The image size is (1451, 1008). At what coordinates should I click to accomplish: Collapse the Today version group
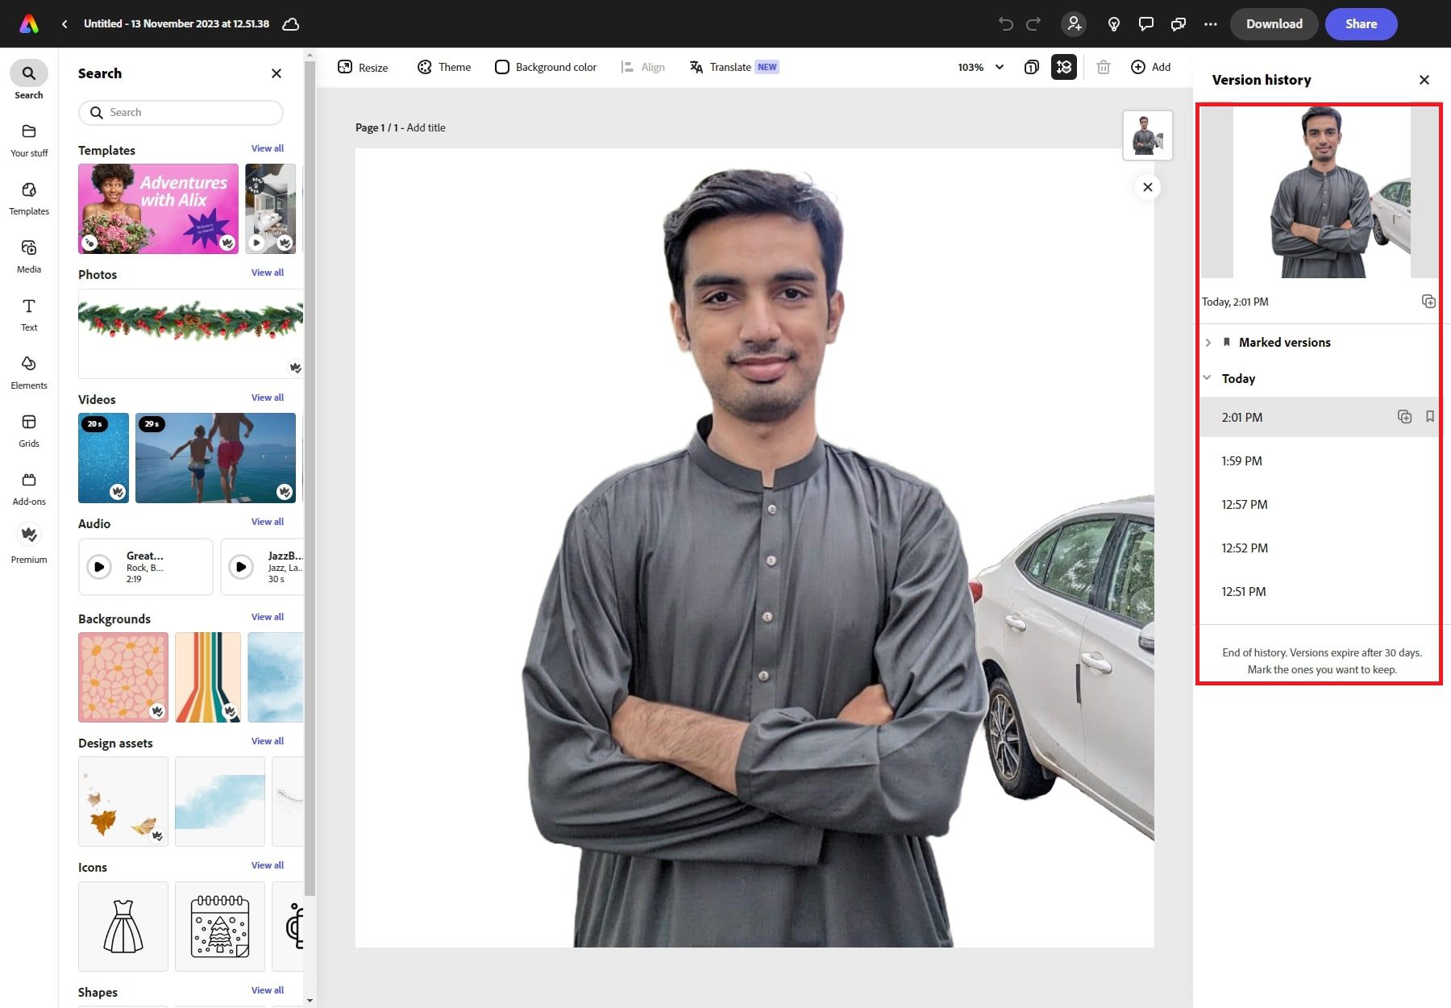coord(1206,377)
